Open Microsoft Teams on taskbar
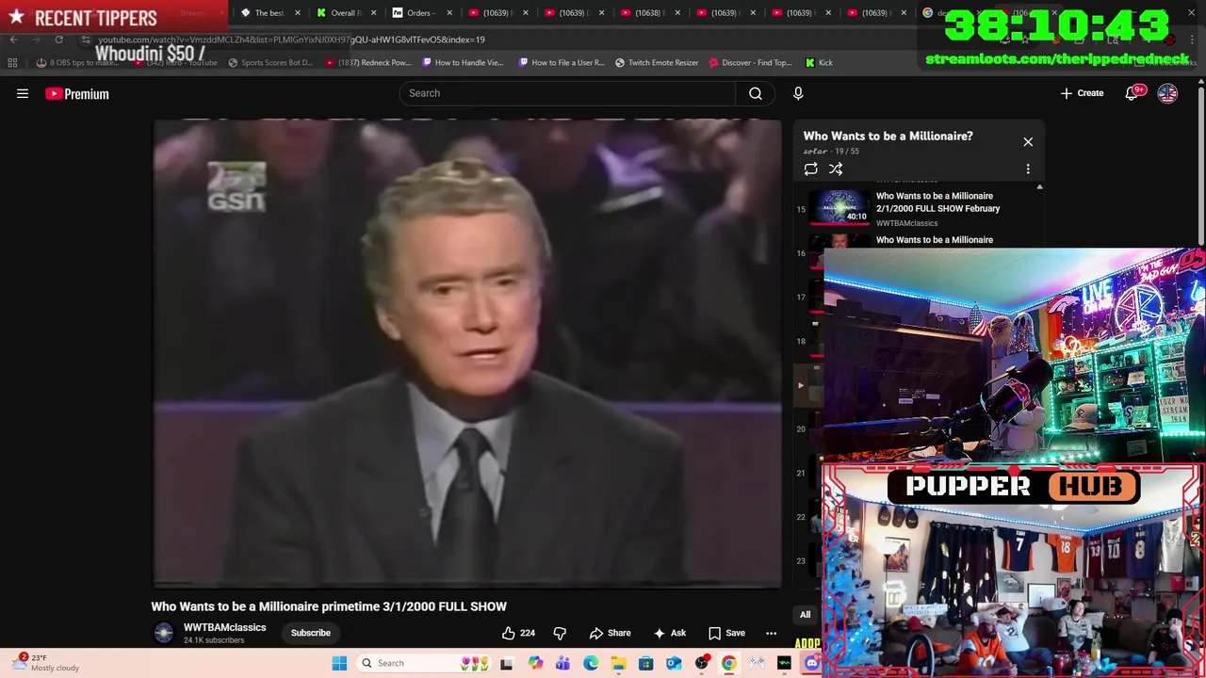 point(562,664)
